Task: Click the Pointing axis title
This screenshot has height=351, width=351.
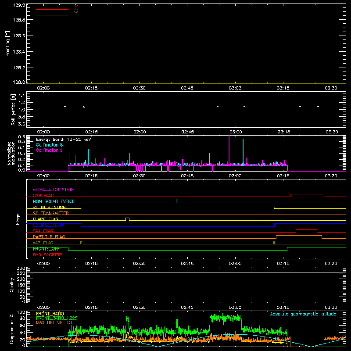Action: (x=8, y=43)
